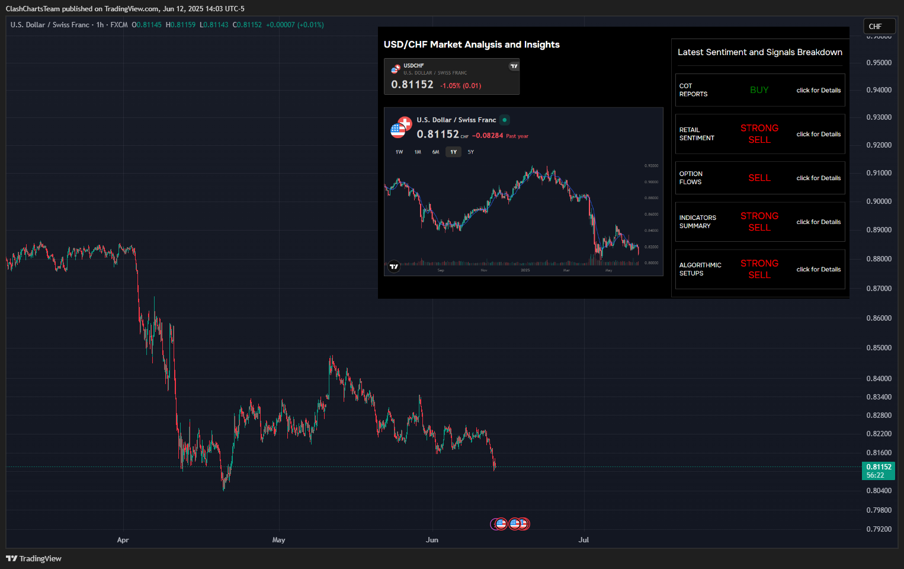Screen dimensions: 904x569
Task: Click TradingView logo inside the mini chart
Action: click(394, 266)
